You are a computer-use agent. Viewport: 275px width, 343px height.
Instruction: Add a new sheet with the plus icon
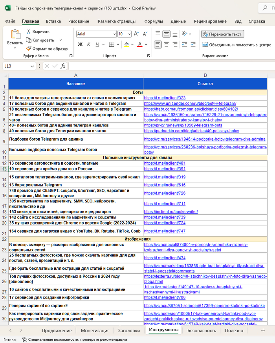click(x=263, y=330)
